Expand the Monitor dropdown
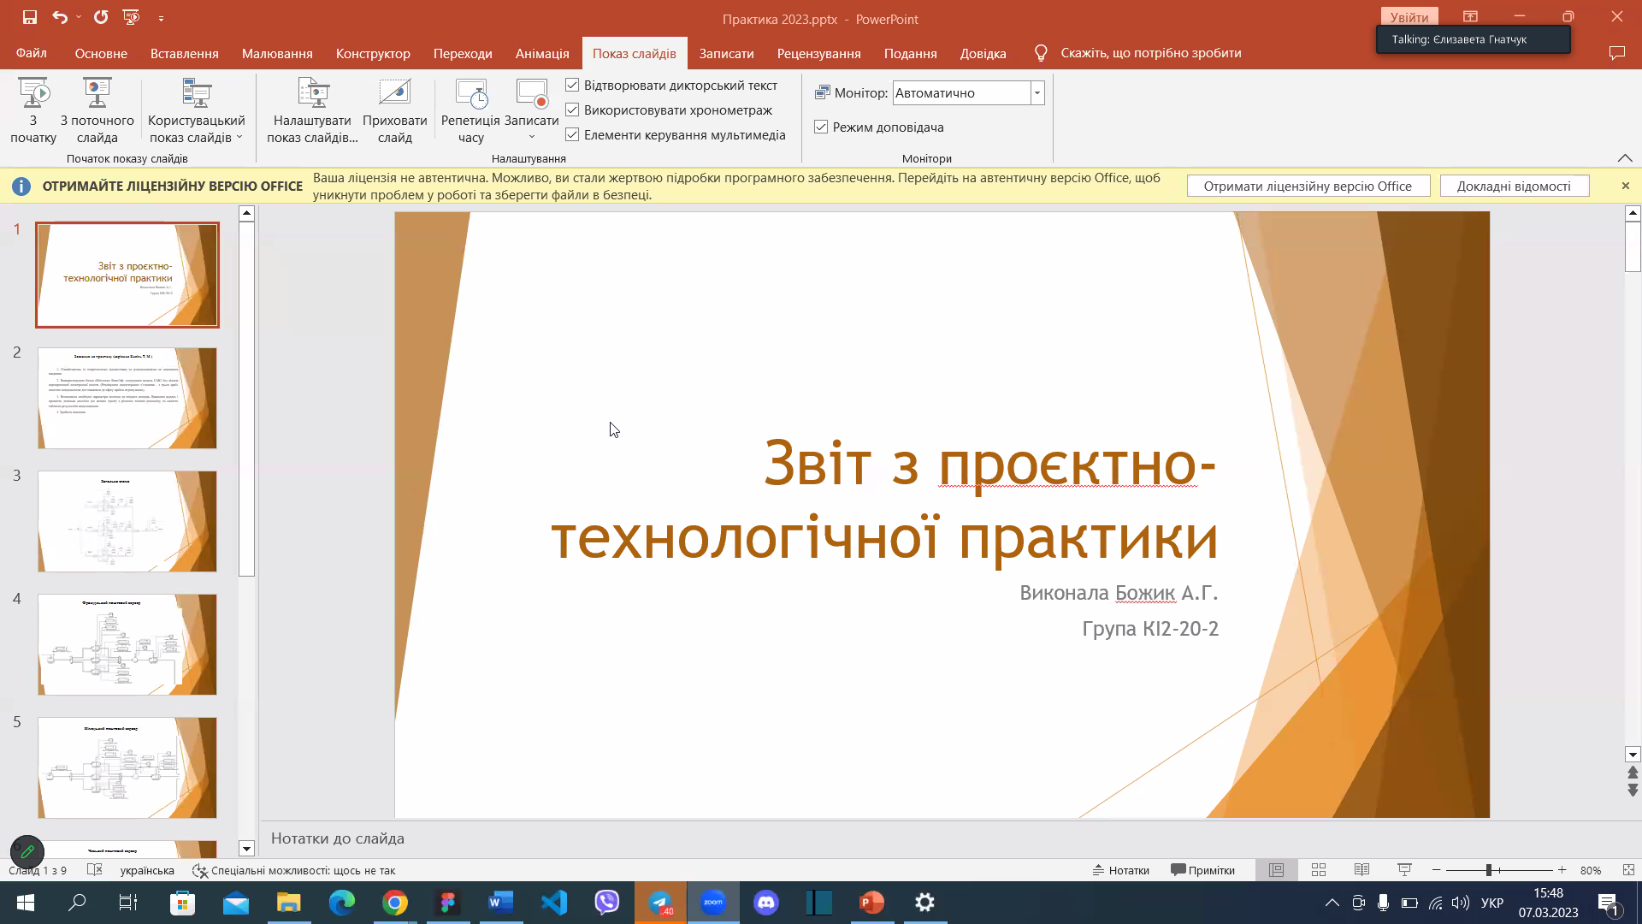Screen dimensions: 1642x924 coord(1037,93)
